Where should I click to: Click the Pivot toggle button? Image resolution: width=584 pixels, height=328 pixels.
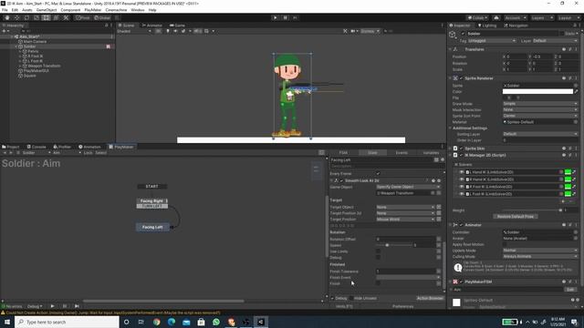point(82,17)
